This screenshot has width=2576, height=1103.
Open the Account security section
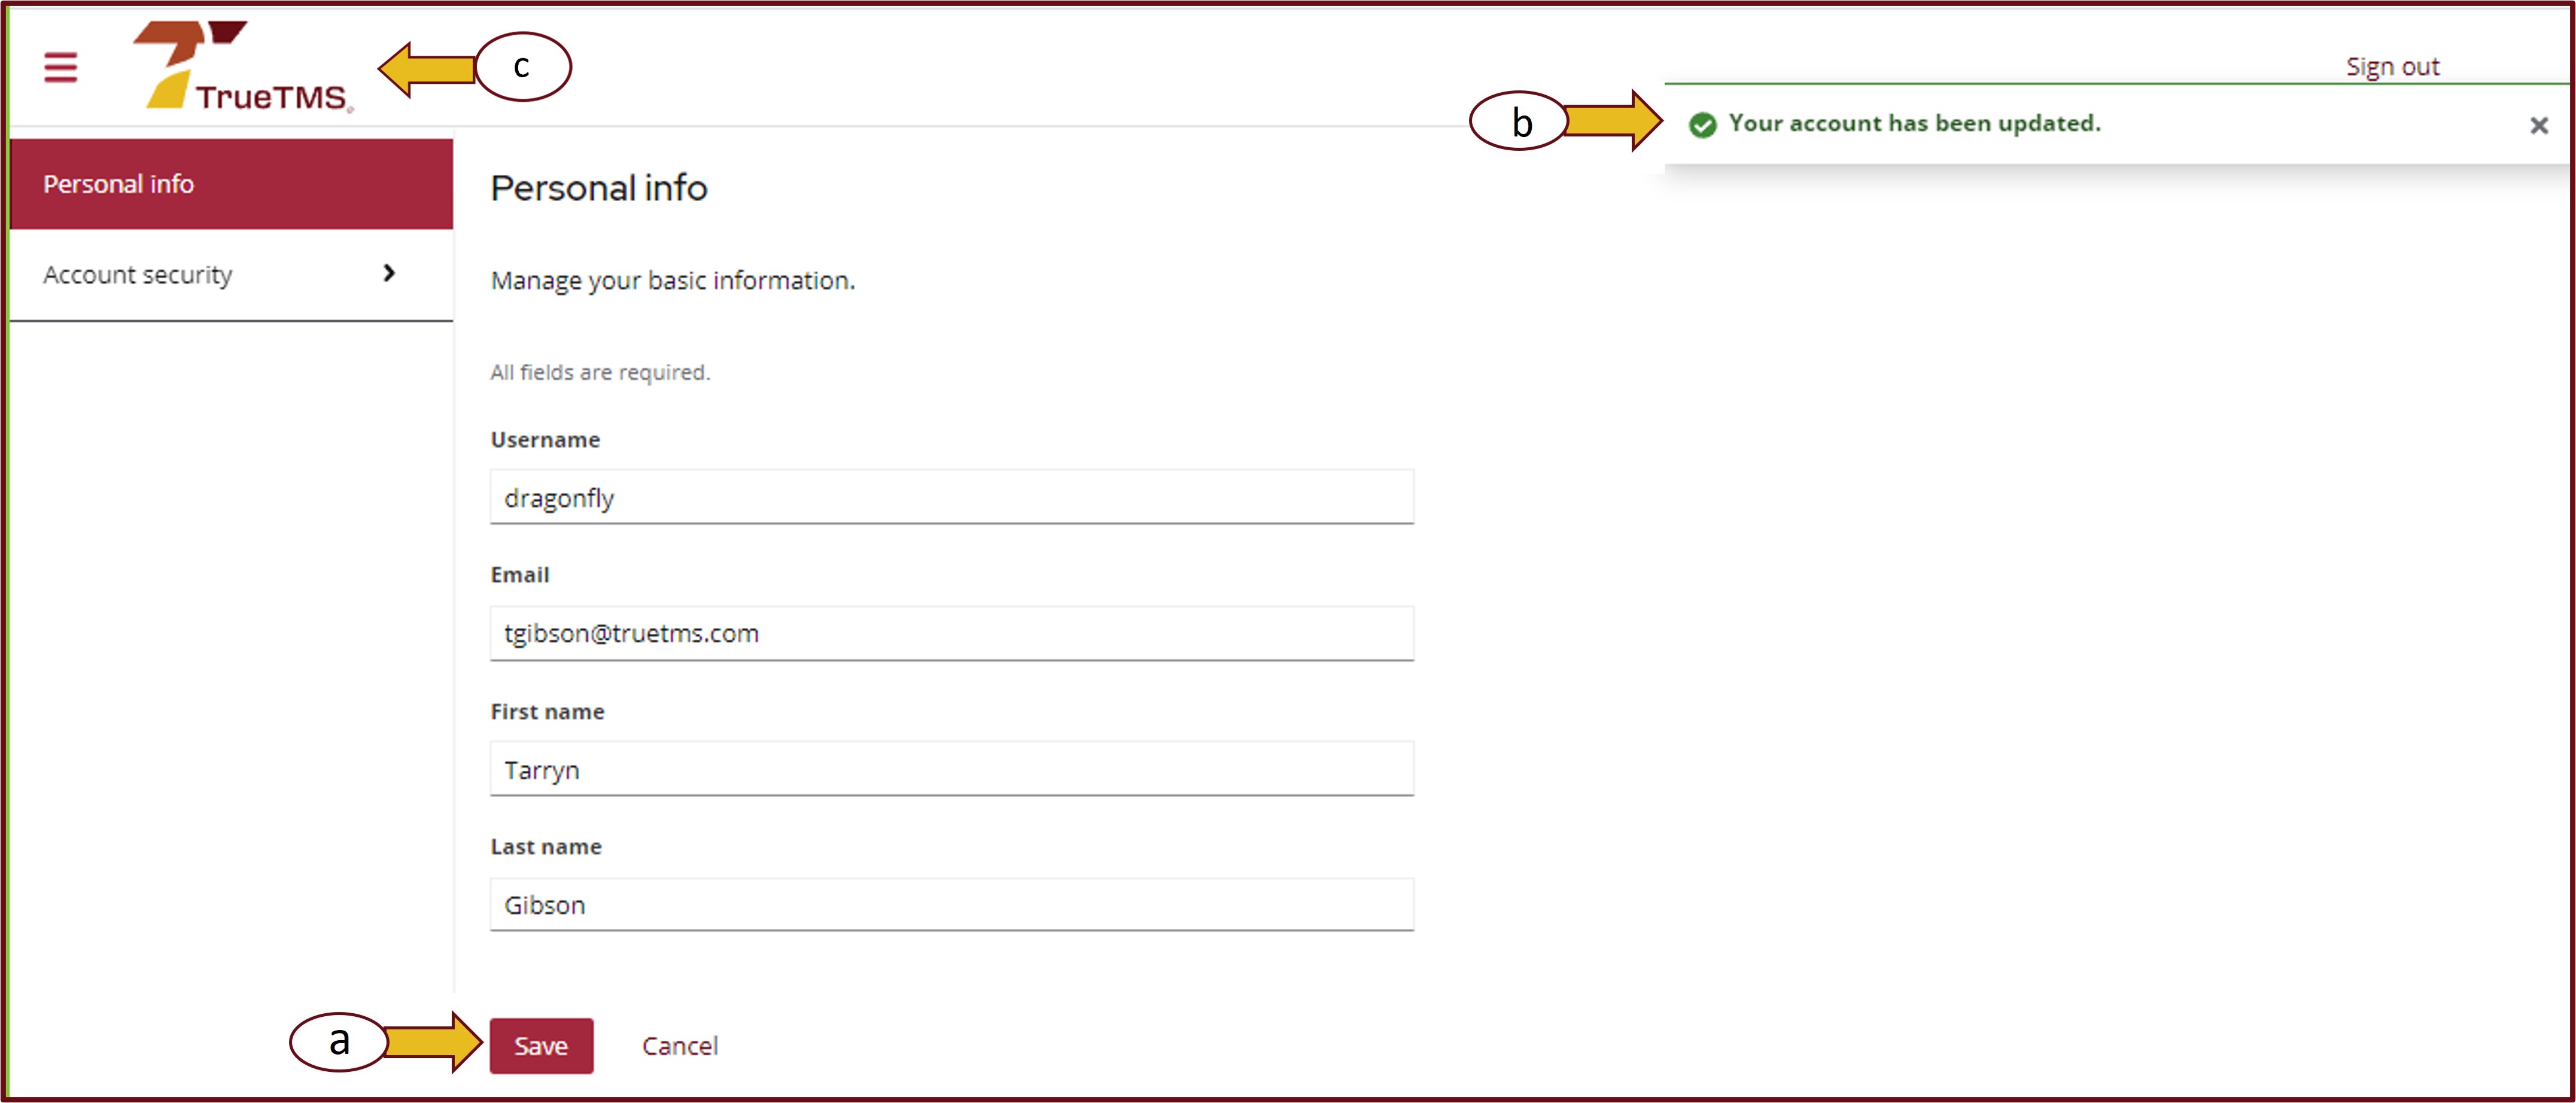pyautogui.click(x=138, y=274)
